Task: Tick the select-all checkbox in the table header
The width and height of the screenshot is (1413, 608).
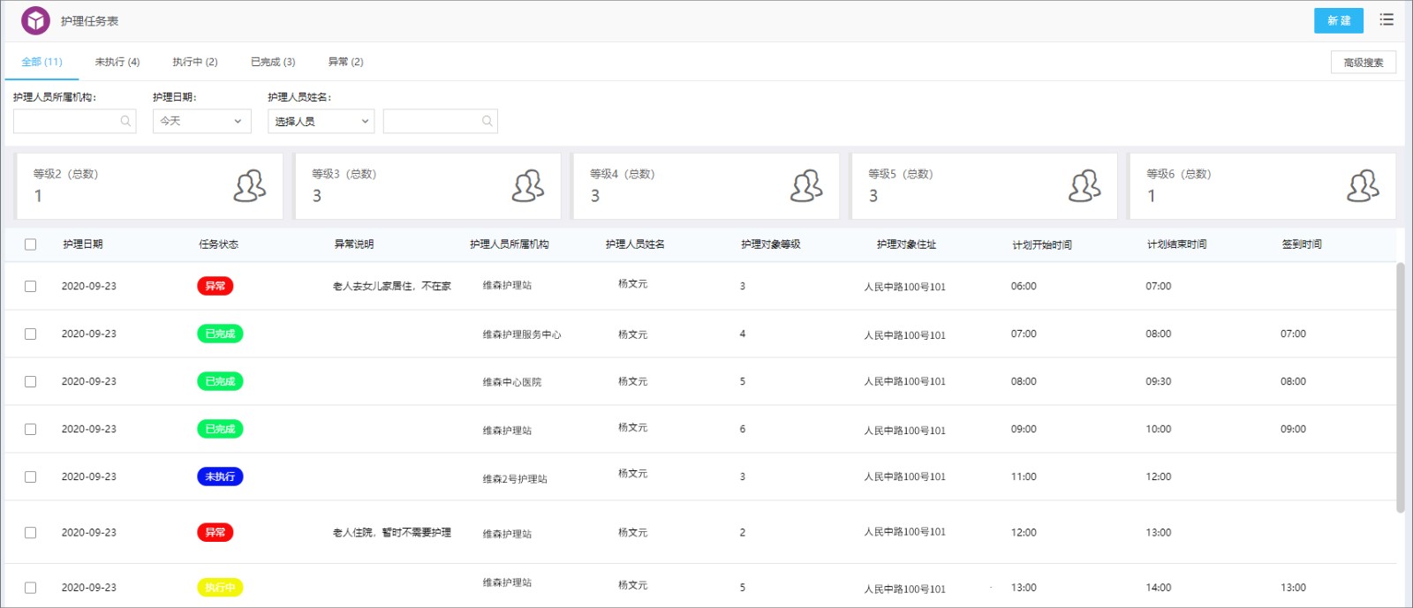Action: (x=31, y=244)
